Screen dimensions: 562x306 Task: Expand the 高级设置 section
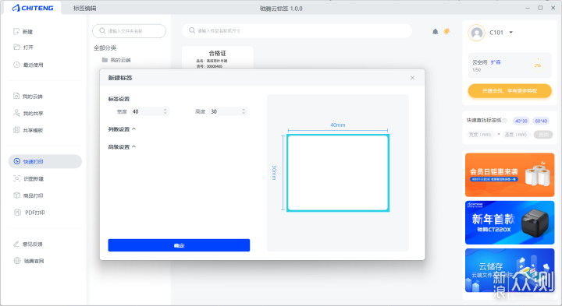pyautogui.click(x=122, y=146)
